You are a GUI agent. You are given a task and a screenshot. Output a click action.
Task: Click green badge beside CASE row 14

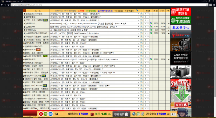pos(45,56)
